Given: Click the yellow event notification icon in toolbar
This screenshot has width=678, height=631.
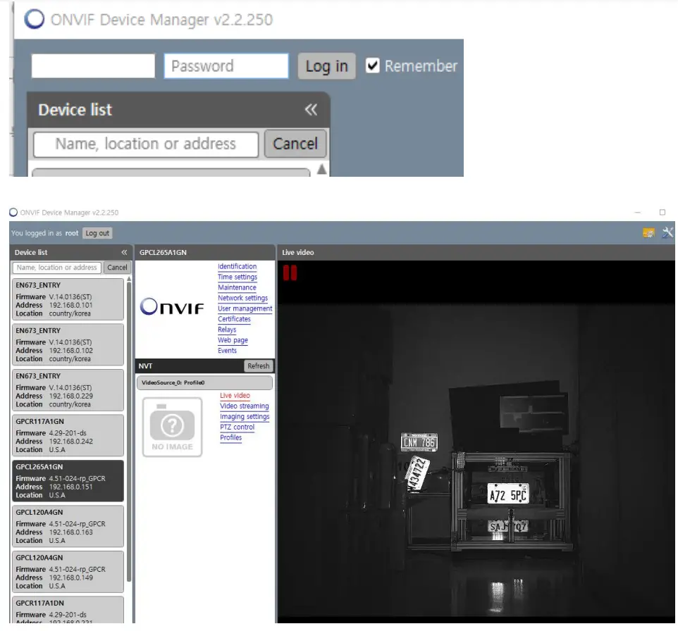Looking at the screenshot, I should pos(648,232).
